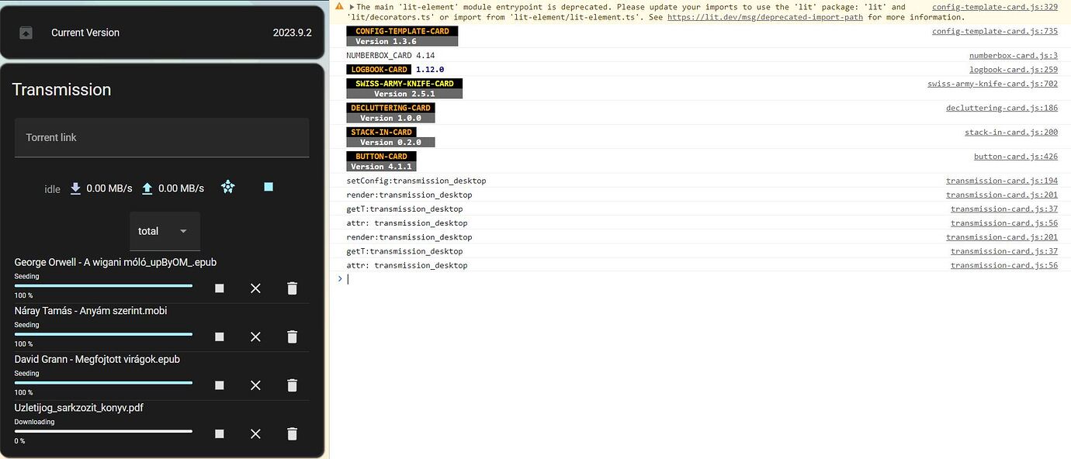Open source link transmission-card.js:194
The image size is (1071, 459).
[x=1002, y=181]
